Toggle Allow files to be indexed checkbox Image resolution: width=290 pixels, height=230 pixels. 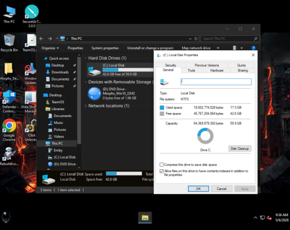click(x=162, y=171)
